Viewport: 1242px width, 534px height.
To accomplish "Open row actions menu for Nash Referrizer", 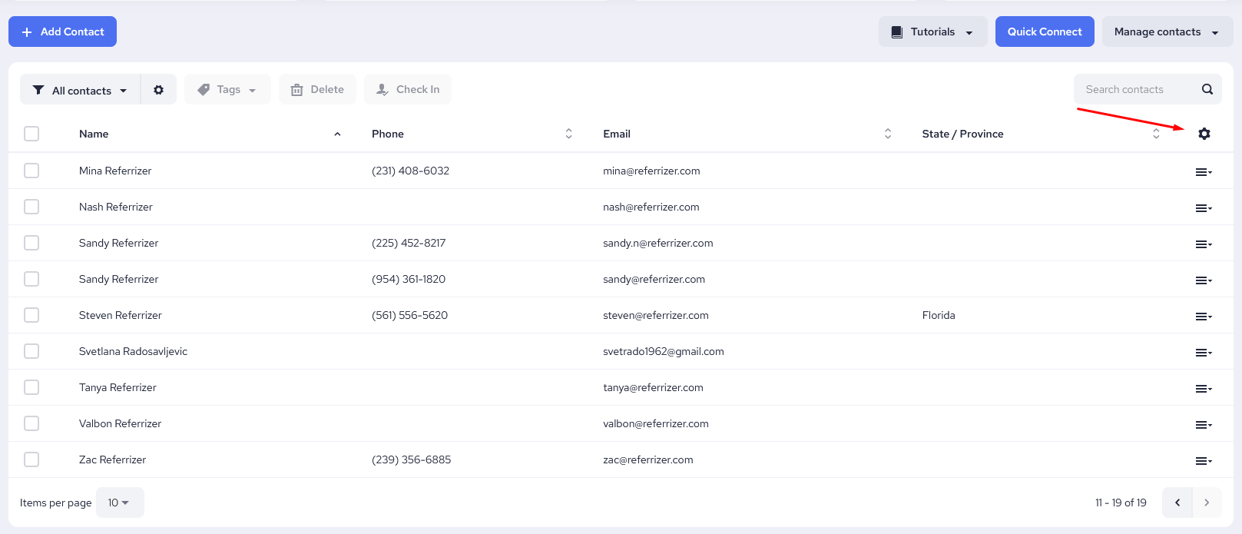I will (x=1204, y=208).
